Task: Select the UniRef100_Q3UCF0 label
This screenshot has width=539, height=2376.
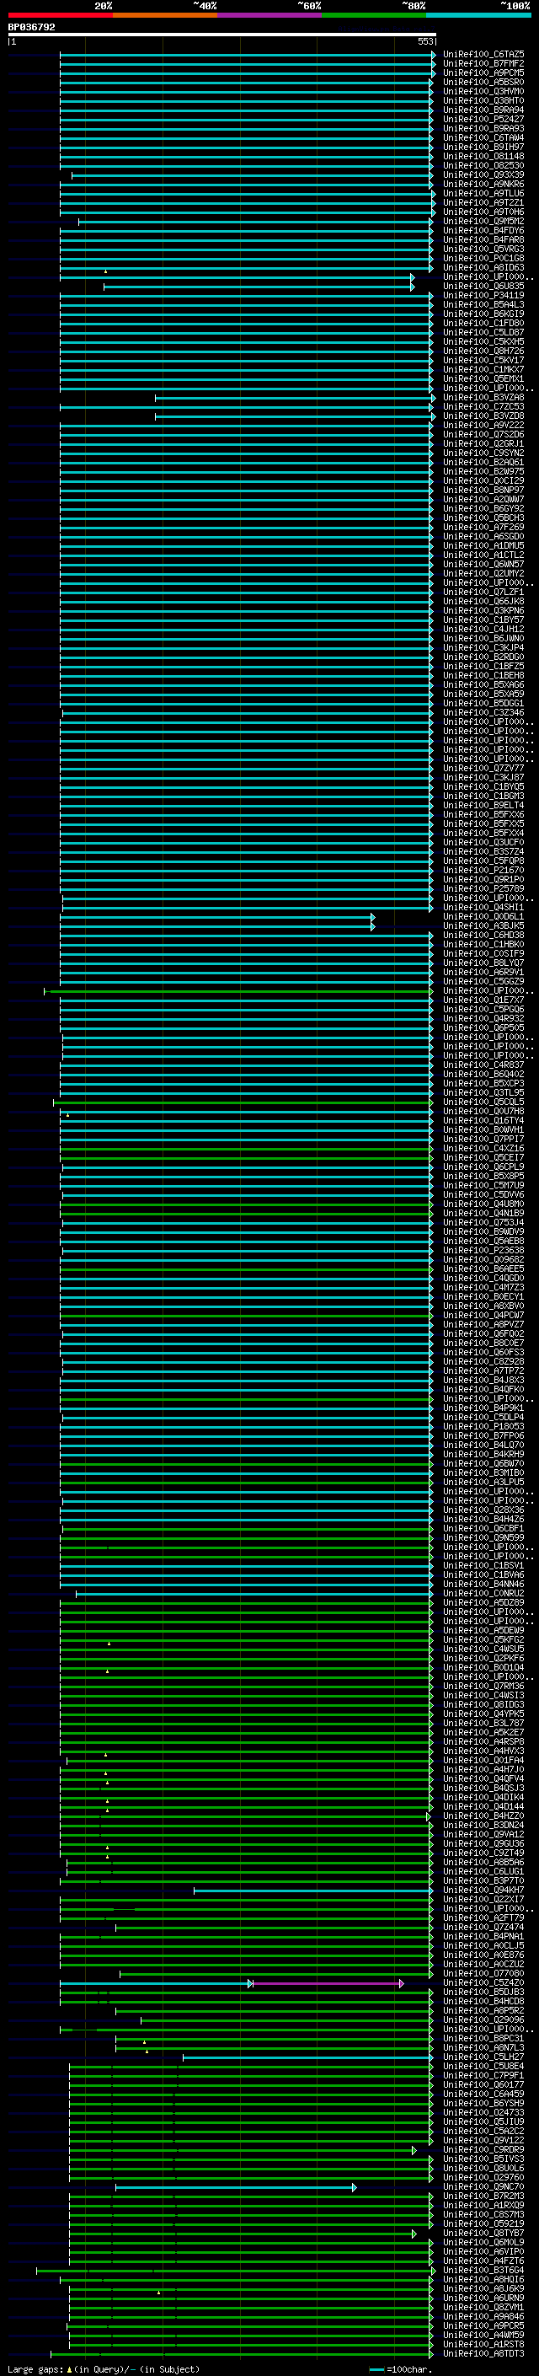Action: coord(483,843)
